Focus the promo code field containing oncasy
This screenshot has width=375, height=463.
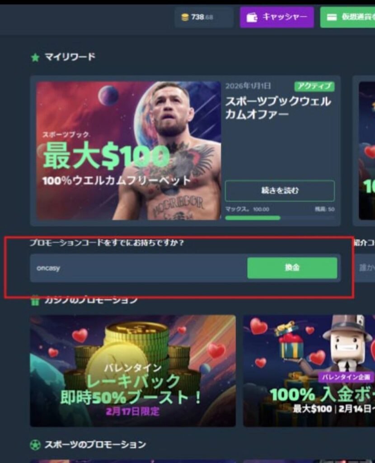click(139, 268)
